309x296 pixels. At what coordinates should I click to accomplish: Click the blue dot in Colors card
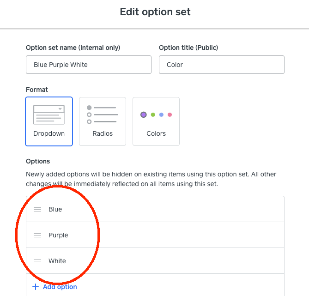pyautogui.click(x=161, y=115)
